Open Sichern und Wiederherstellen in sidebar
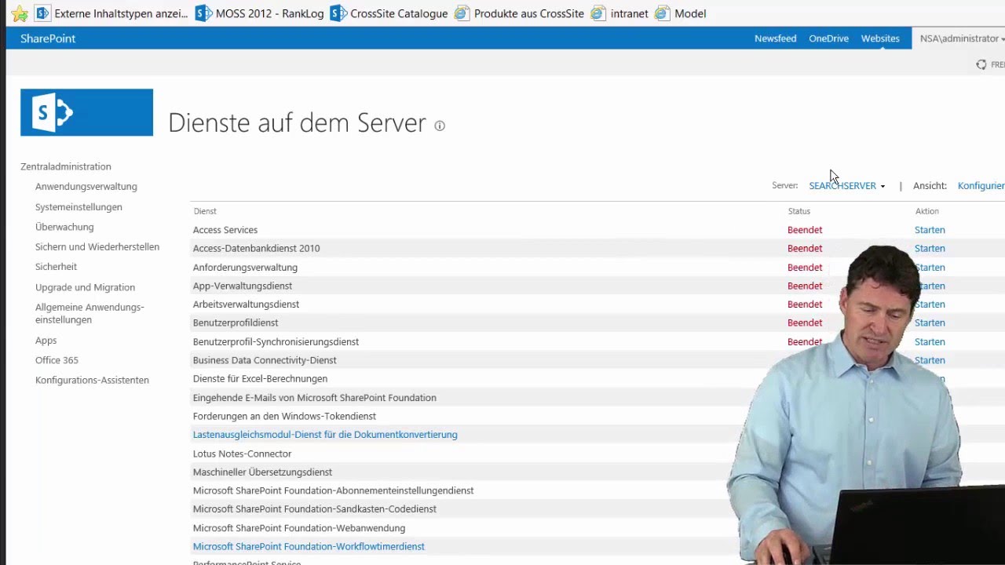The image size is (1005, 565). (x=97, y=246)
